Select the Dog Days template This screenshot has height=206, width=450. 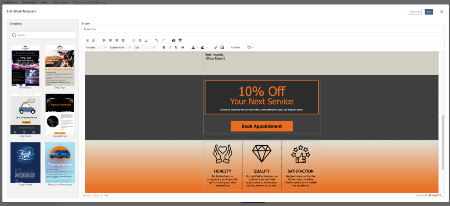(x=60, y=66)
